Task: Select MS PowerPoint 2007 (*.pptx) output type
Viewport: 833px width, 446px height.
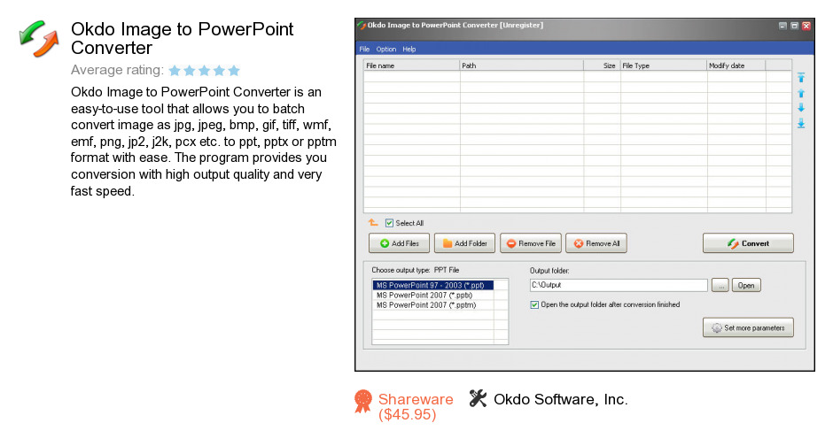Action: (x=433, y=295)
